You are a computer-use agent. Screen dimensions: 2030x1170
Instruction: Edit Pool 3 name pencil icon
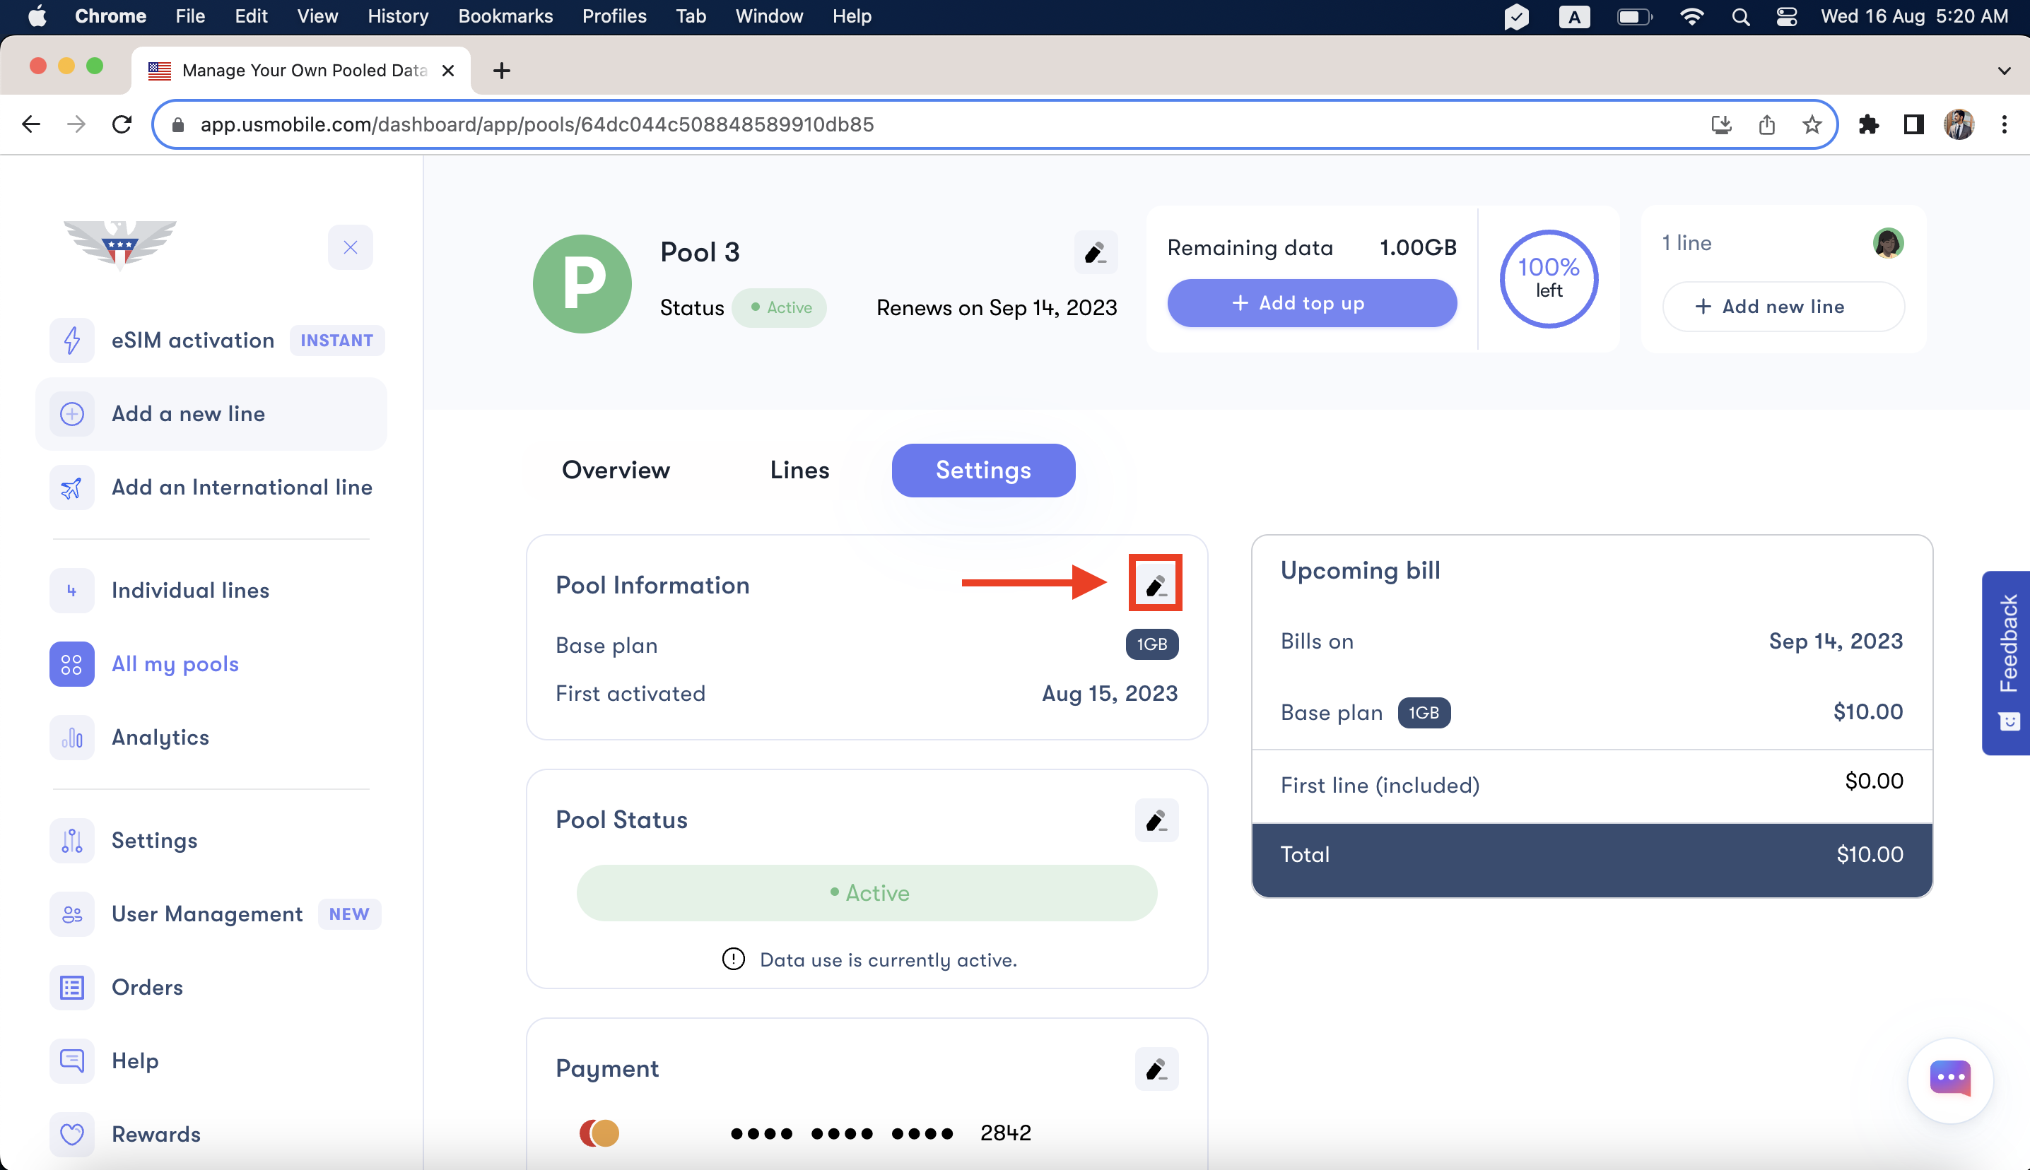pos(1095,252)
